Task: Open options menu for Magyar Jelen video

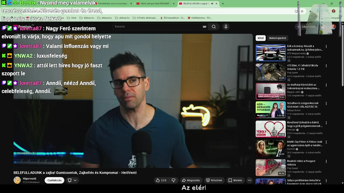Action: pos(326,85)
